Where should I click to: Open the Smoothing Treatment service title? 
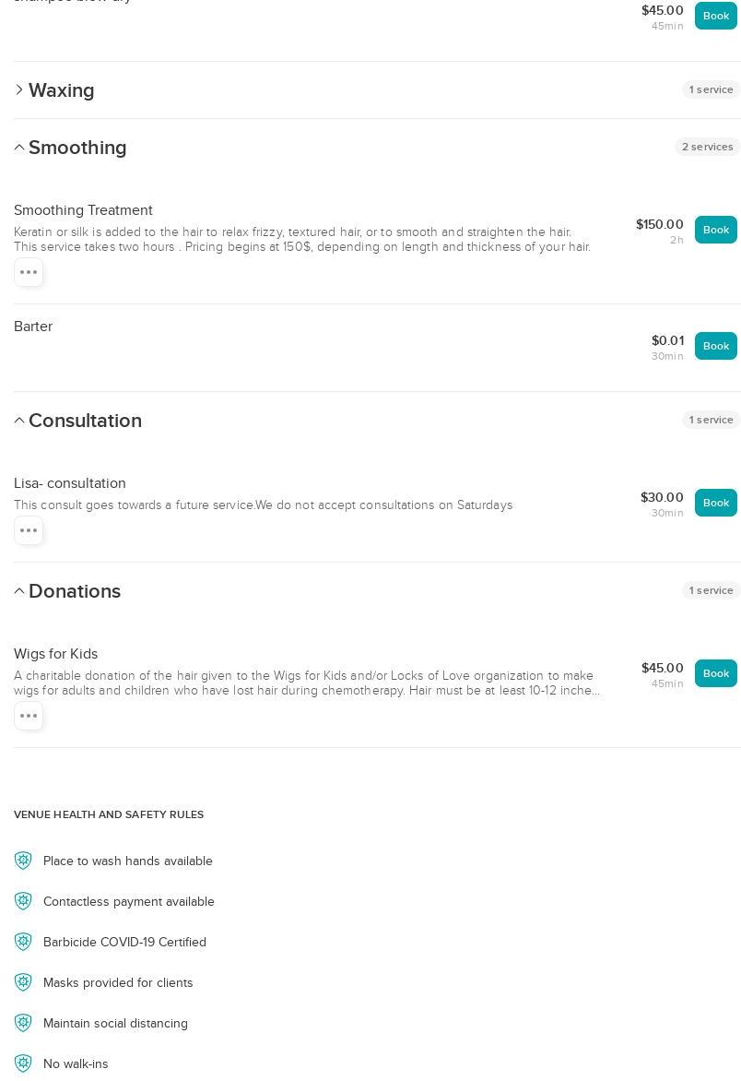[83, 210]
